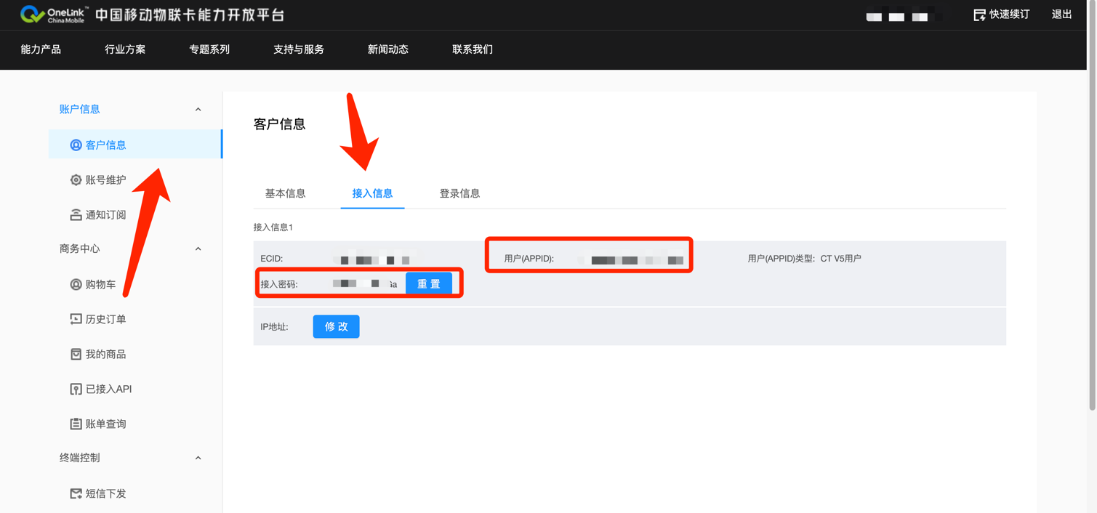
Task: Click the 已接入API icon in sidebar
Action: point(76,389)
